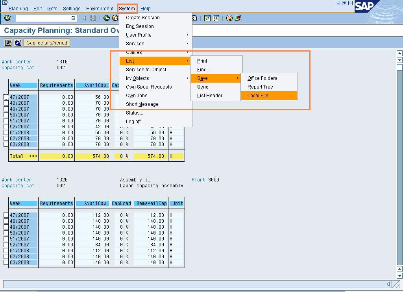The height and width of the screenshot is (292, 403).
Task: Select checkbox for week 50/2007 in first table
Action: [x=6, y=115]
